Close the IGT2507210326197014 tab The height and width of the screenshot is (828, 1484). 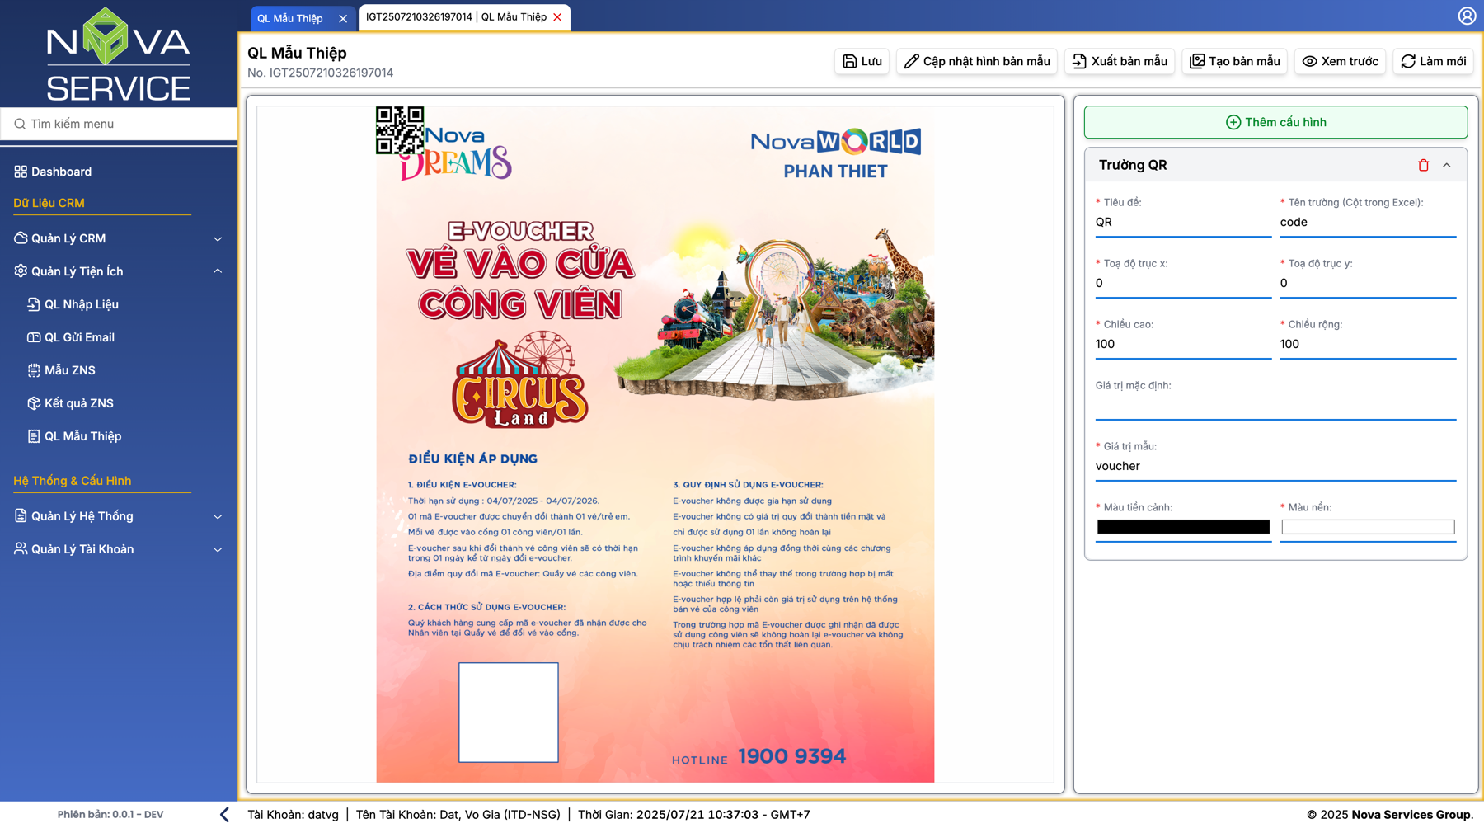pos(557,17)
